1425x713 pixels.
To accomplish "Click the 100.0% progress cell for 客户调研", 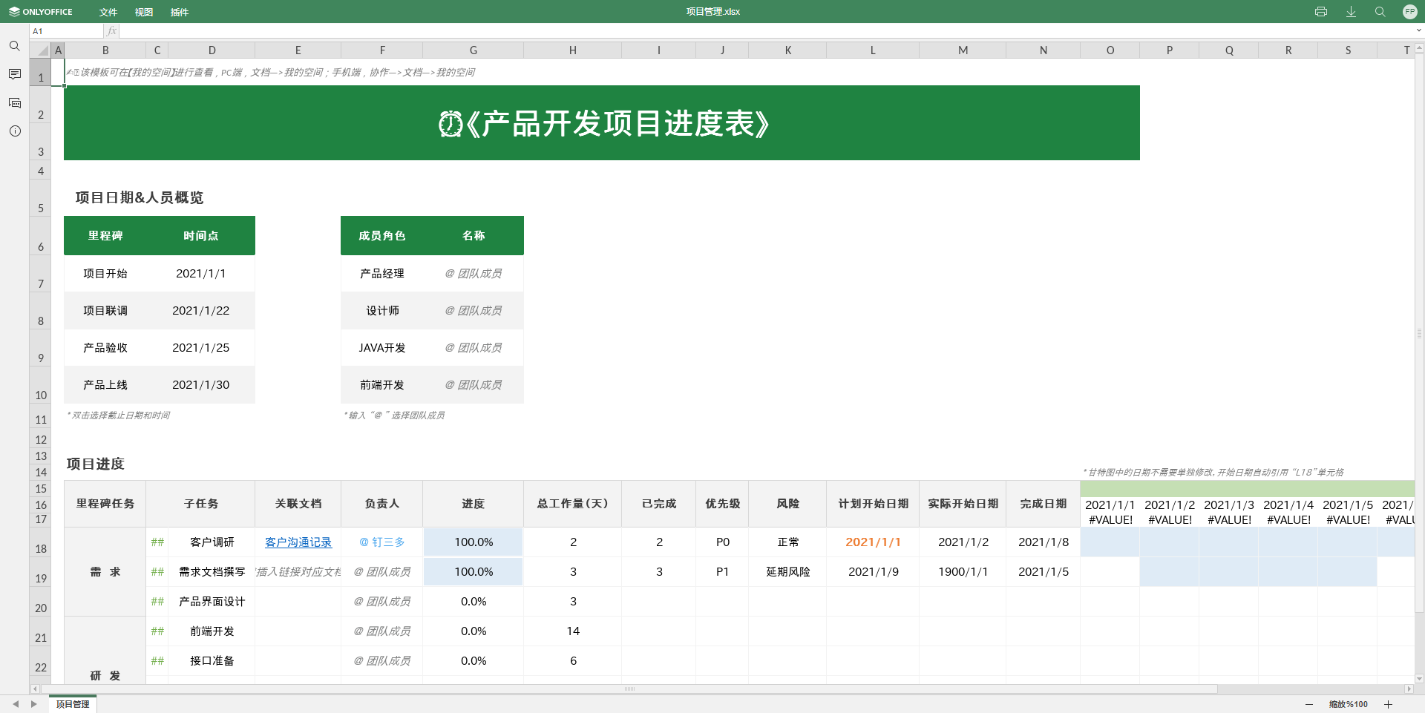I will 474,542.
